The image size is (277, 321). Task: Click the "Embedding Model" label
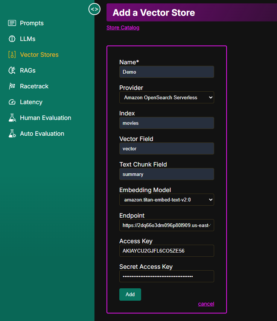[145, 190]
